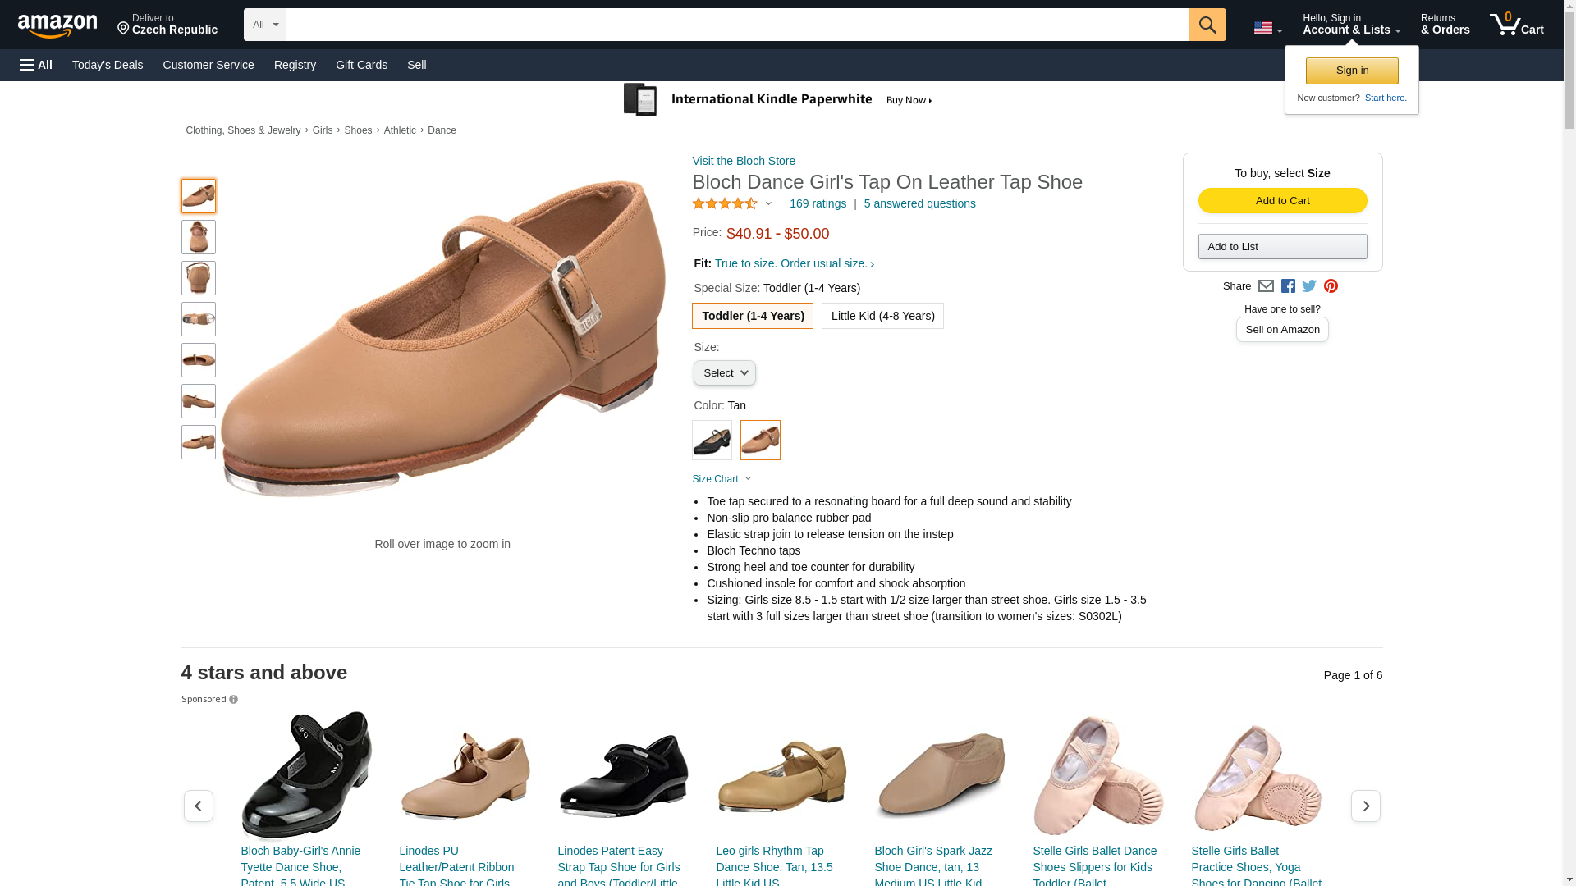Viewport: 1576px width, 886px height.
Task: Open Gift Cards navigation item
Action: pyautogui.click(x=361, y=65)
